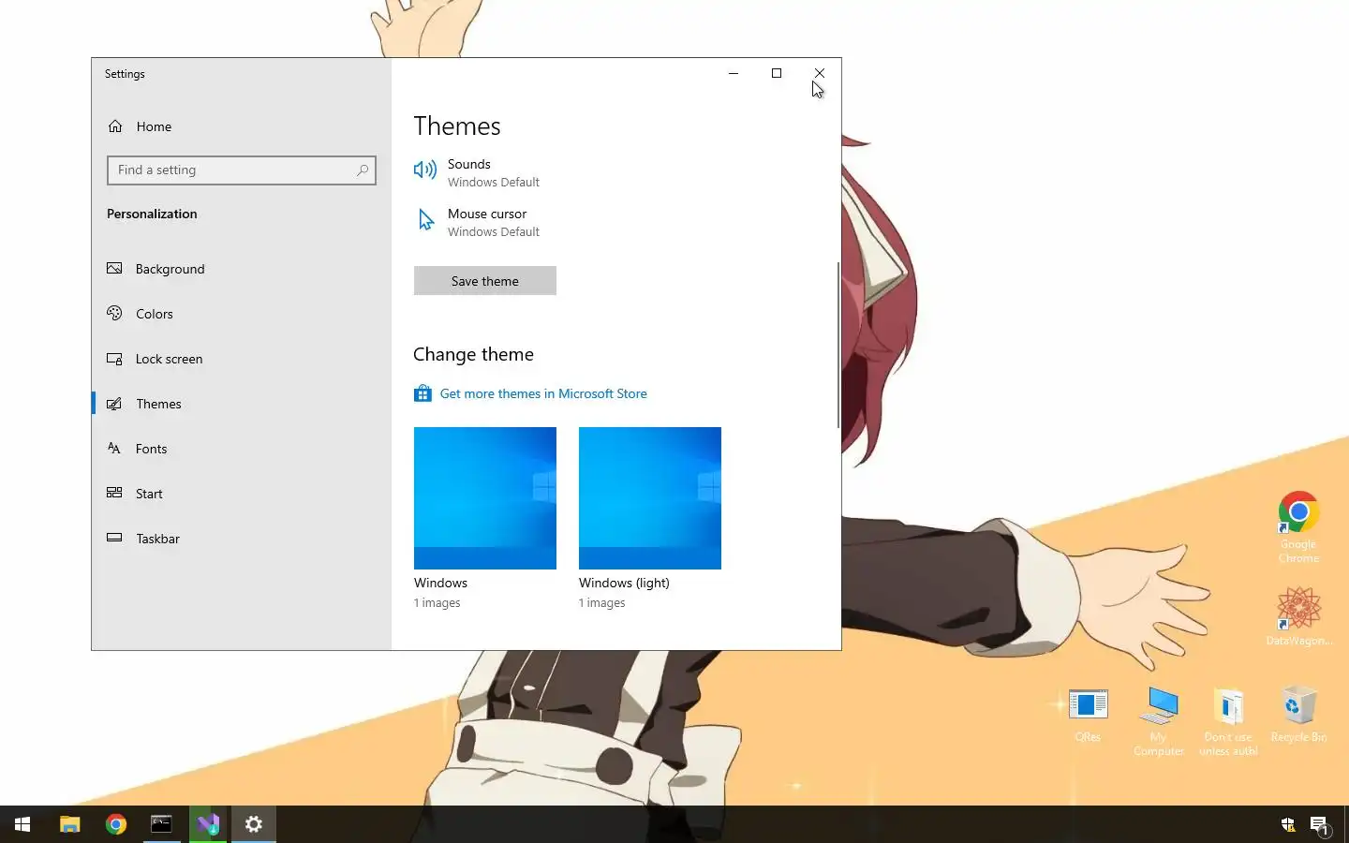Viewport: 1349px width, 843px height.
Task: Select Google Chrome desktop shortcut
Action: coord(1298,527)
